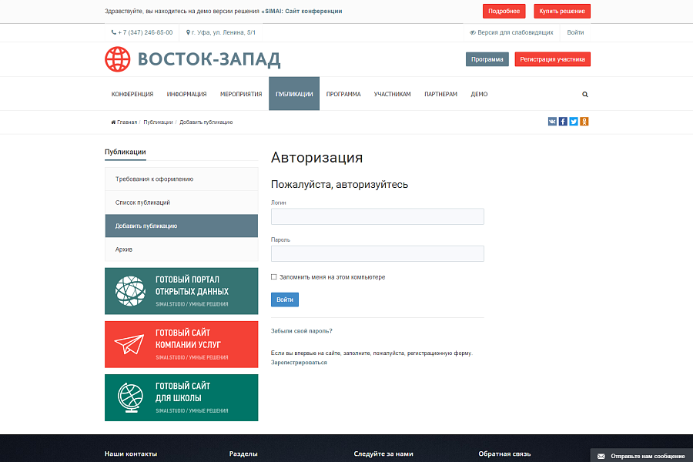Open the Мероприятия menu item
Viewport: 693px width, 462px height.
pyautogui.click(x=239, y=93)
